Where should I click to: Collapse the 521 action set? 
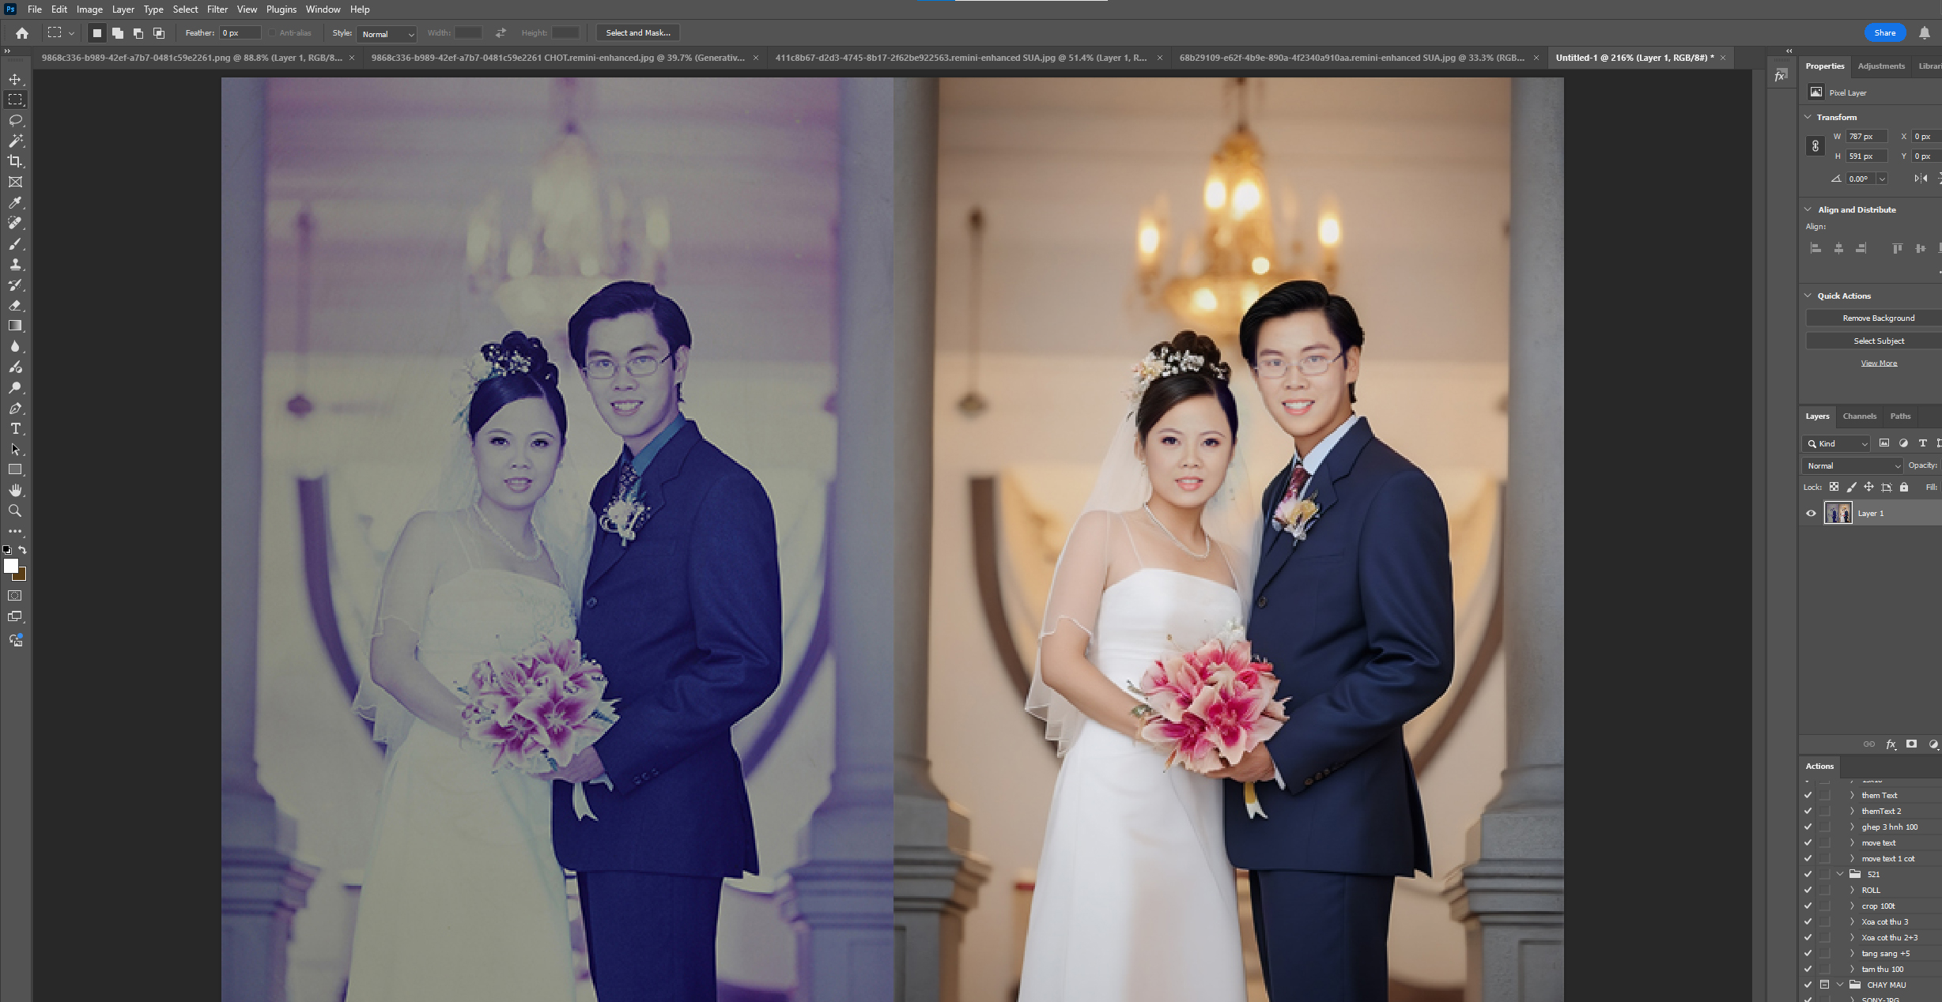point(1840,874)
